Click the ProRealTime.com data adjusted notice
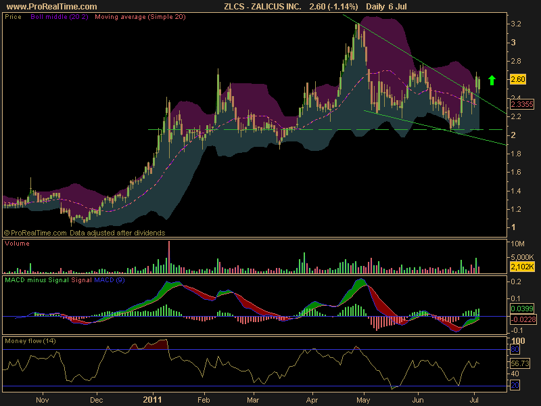This screenshot has height=406, width=541. pos(85,233)
